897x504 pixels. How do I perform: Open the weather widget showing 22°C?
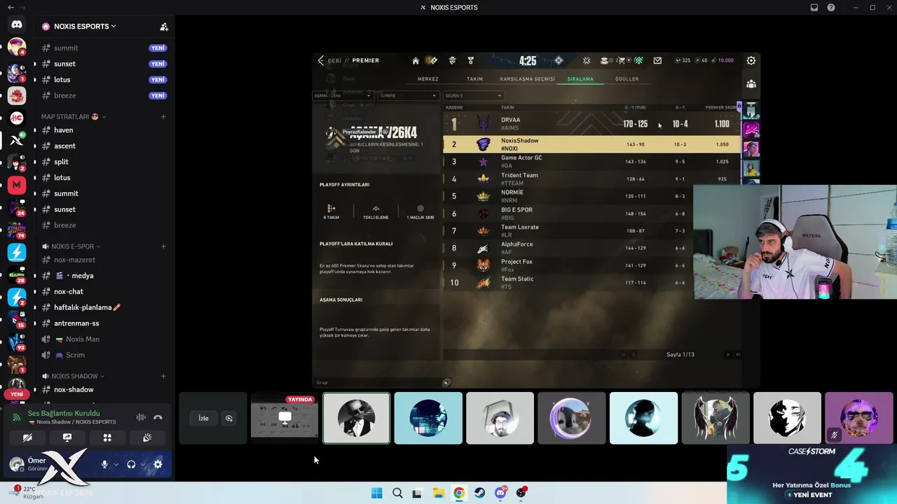(x=28, y=493)
